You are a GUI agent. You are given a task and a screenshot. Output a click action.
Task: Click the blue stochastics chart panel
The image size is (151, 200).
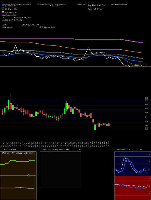pyautogui.click(x=133, y=164)
